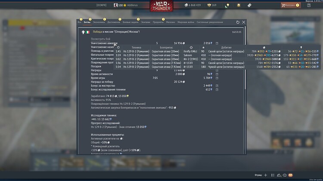Select the 5:54 И-153П kill row
323x181 pixels.
(217, 67)
